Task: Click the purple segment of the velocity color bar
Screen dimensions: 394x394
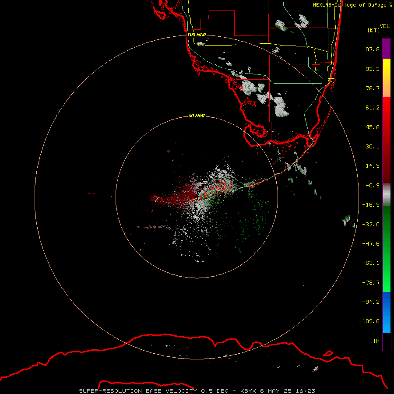Action: click(x=387, y=49)
